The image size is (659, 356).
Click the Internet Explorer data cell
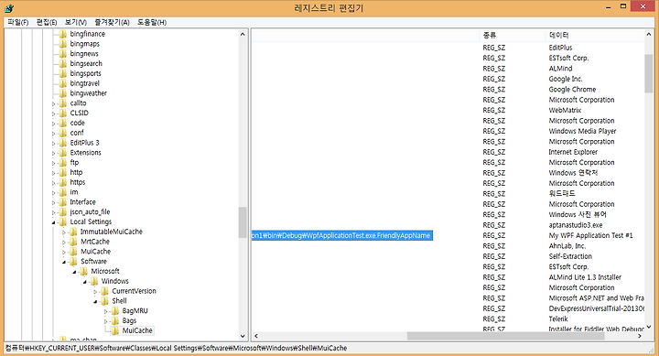573,152
